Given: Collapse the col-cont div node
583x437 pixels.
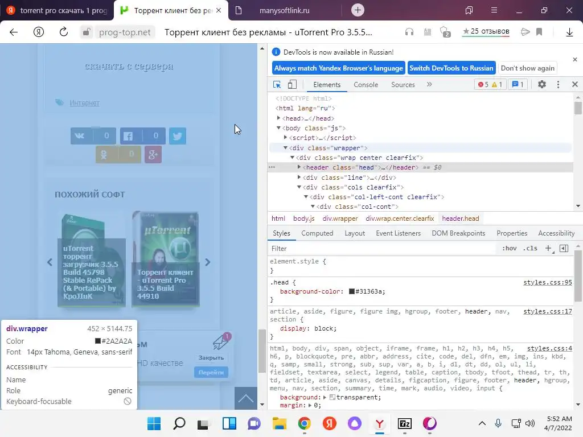Looking at the screenshot, I should point(313,206).
